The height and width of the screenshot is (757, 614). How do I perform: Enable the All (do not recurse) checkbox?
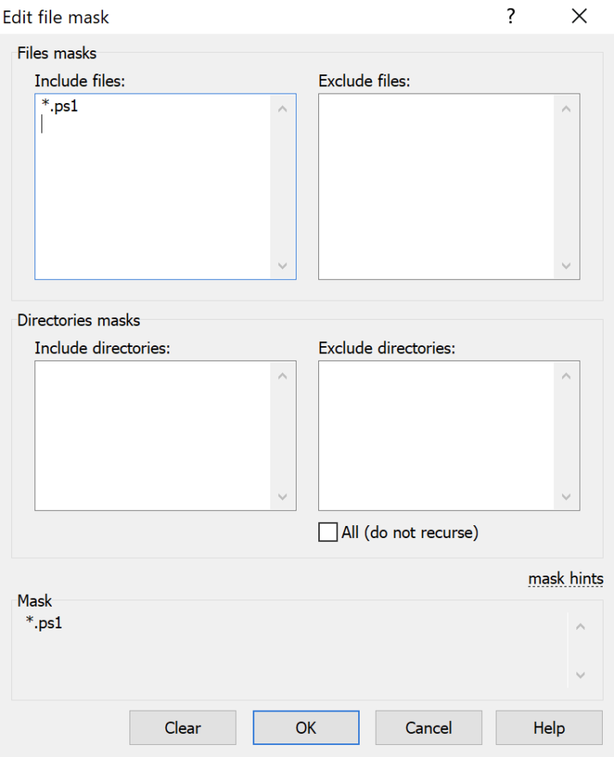coord(327,532)
